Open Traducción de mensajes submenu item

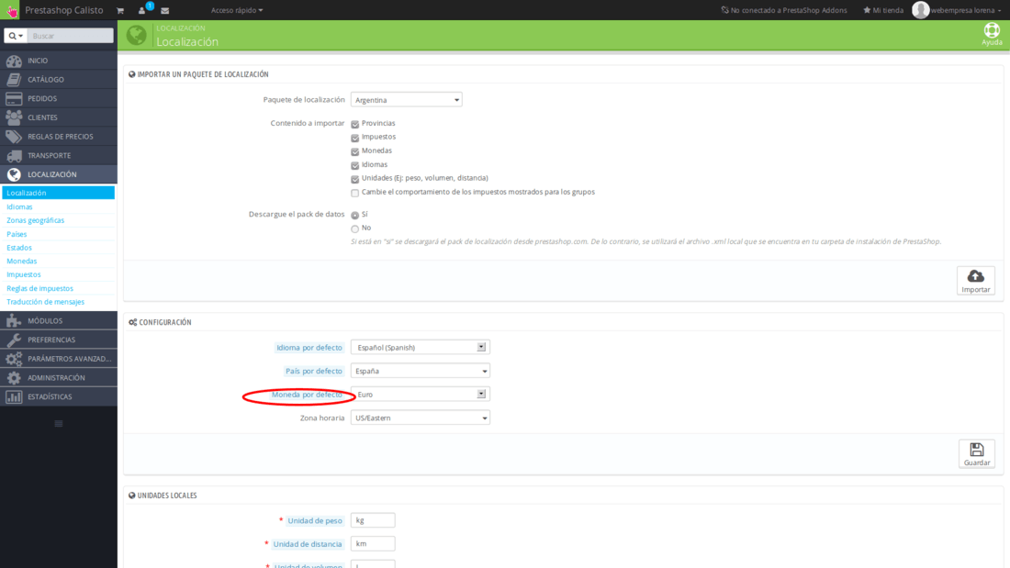(46, 302)
